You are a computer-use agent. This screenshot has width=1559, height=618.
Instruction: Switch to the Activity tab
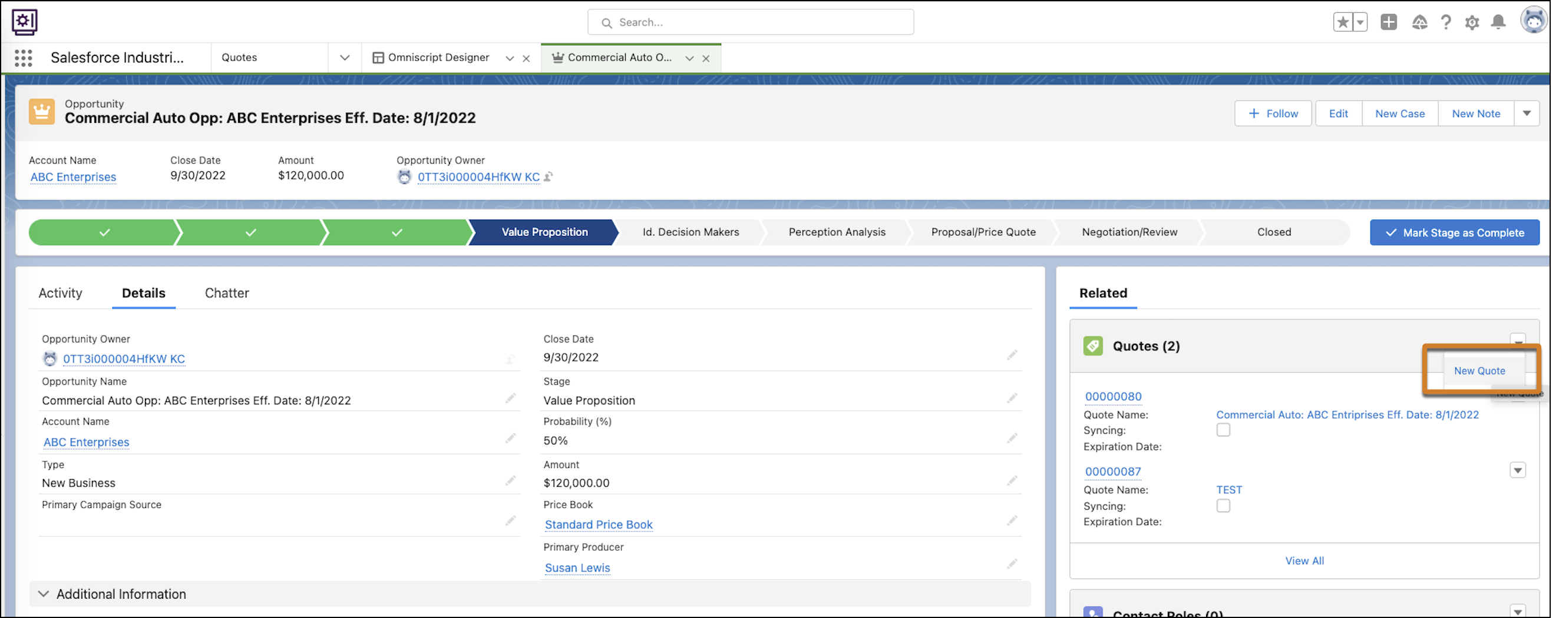click(x=61, y=293)
